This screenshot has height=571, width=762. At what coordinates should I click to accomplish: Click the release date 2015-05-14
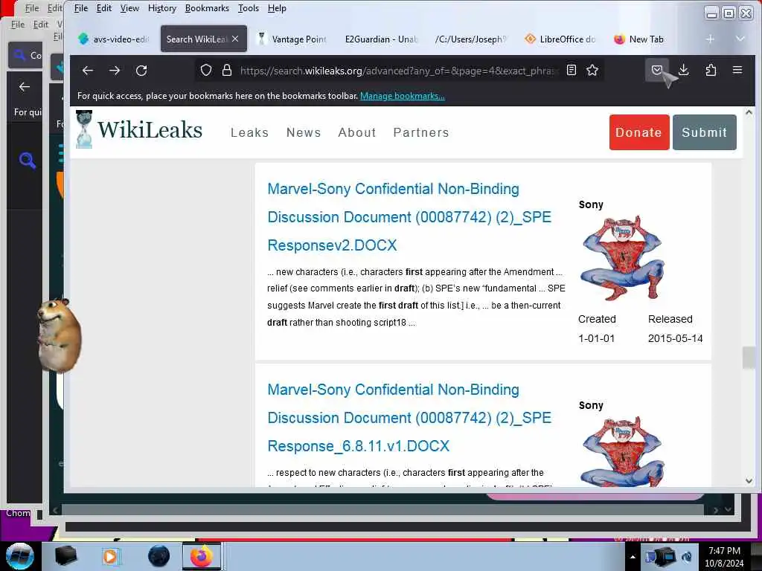click(x=675, y=338)
